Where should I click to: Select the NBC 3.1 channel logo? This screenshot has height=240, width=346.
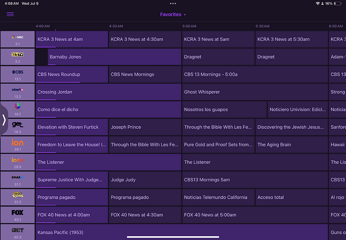[x=18, y=39]
